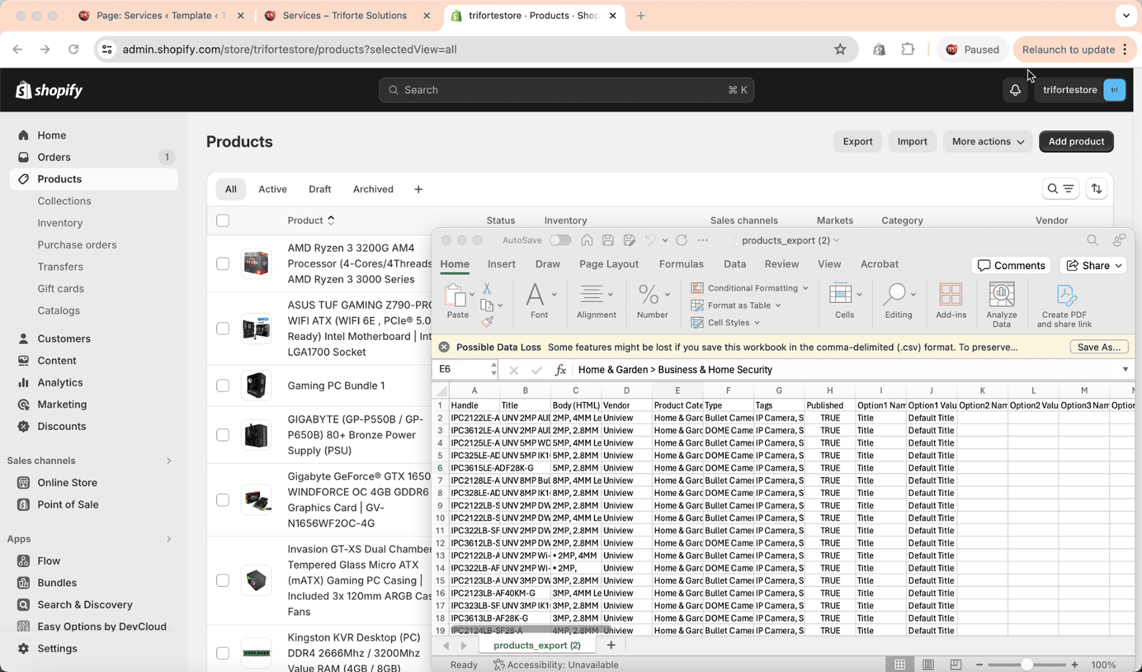Viewport: 1142px width, 672px height.
Task: Expand the Sales channels section
Action: coord(169,461)
